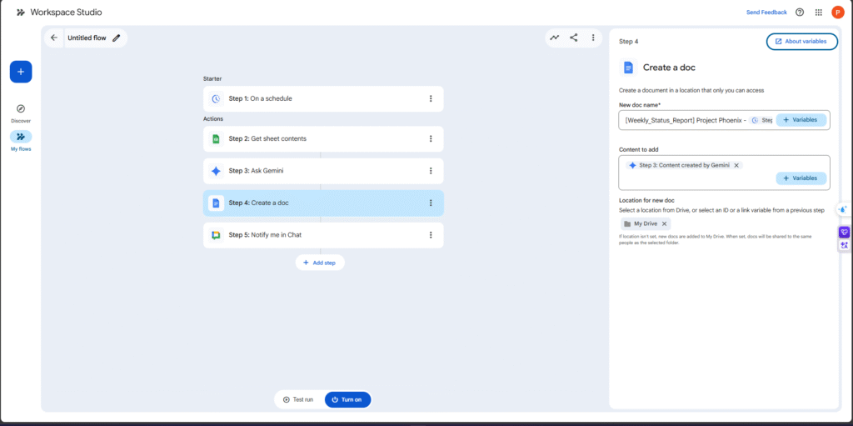This screenshot has width=853, height=426.
Task: Open the help question mark icon
Action: (800, 13)
